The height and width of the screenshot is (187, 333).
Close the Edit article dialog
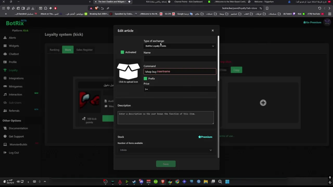point(213,31)
